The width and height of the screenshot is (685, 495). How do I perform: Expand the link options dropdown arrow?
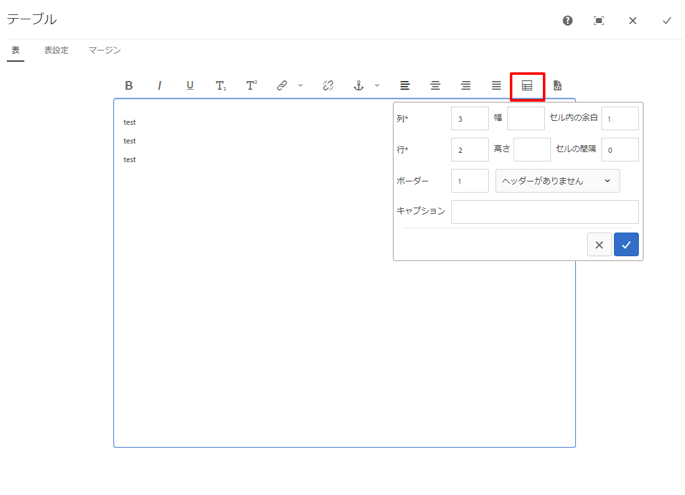point(301,85)
